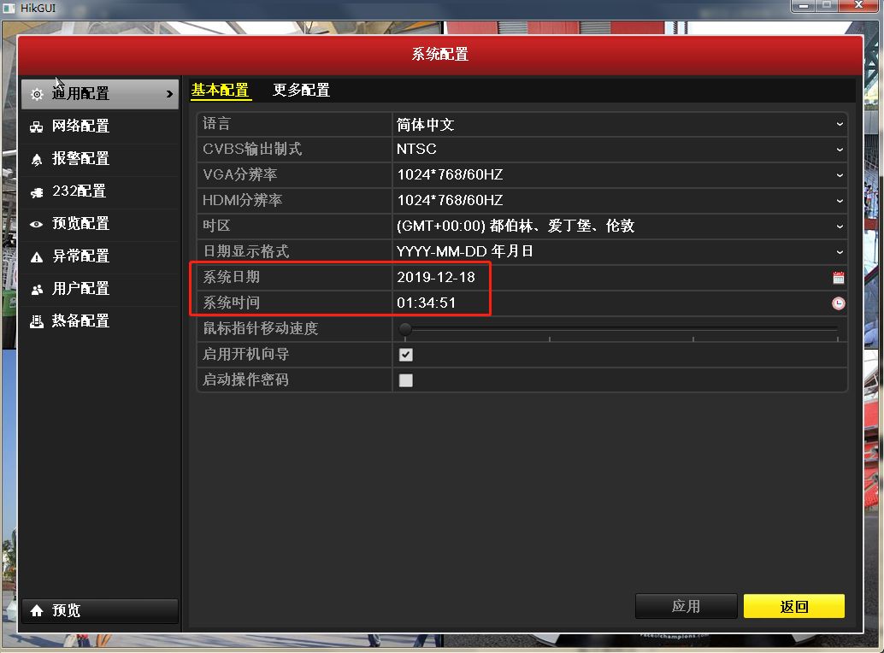Enable the 启动操作密码 checkbox
This screenshot has height=653, width=884.
click(x=406, y=380)
